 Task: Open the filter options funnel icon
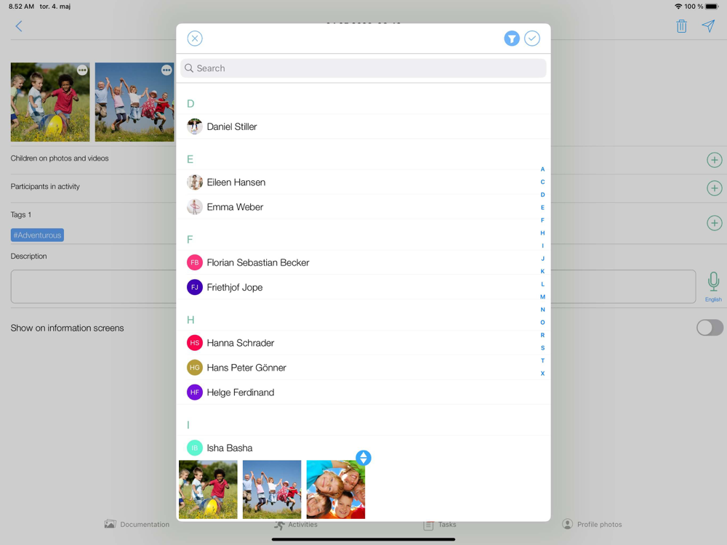tap(511, 39)
